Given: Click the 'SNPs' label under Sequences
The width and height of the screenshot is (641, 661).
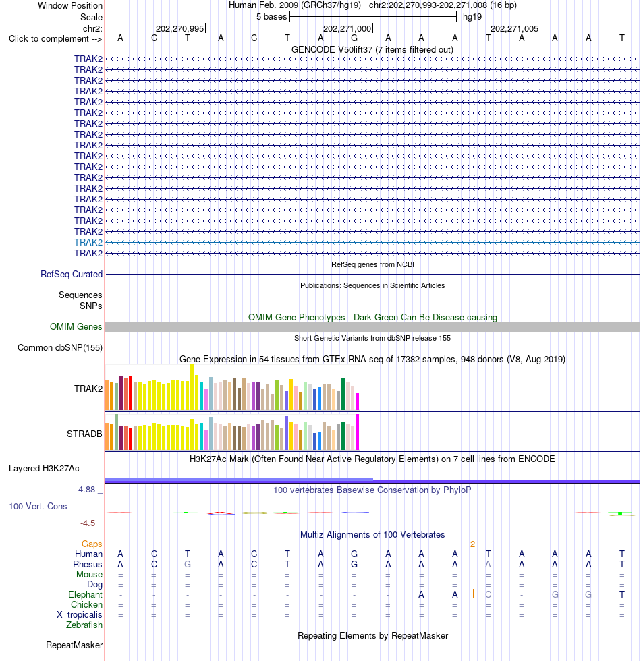Looking at the screenshot, I should tap(90, 306).
